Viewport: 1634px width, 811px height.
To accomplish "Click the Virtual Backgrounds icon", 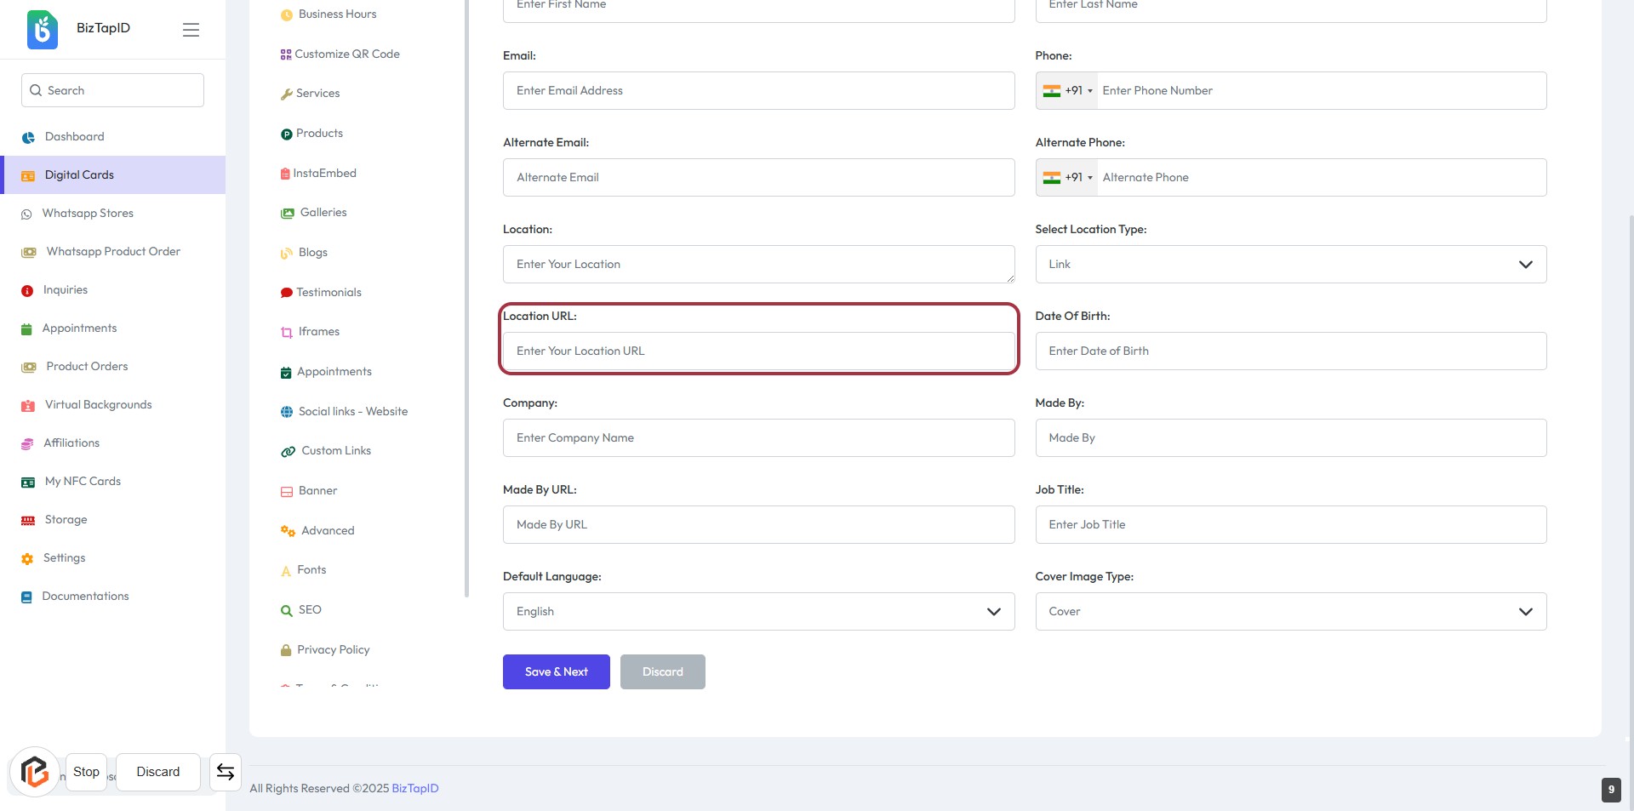I will click(28, 406).
